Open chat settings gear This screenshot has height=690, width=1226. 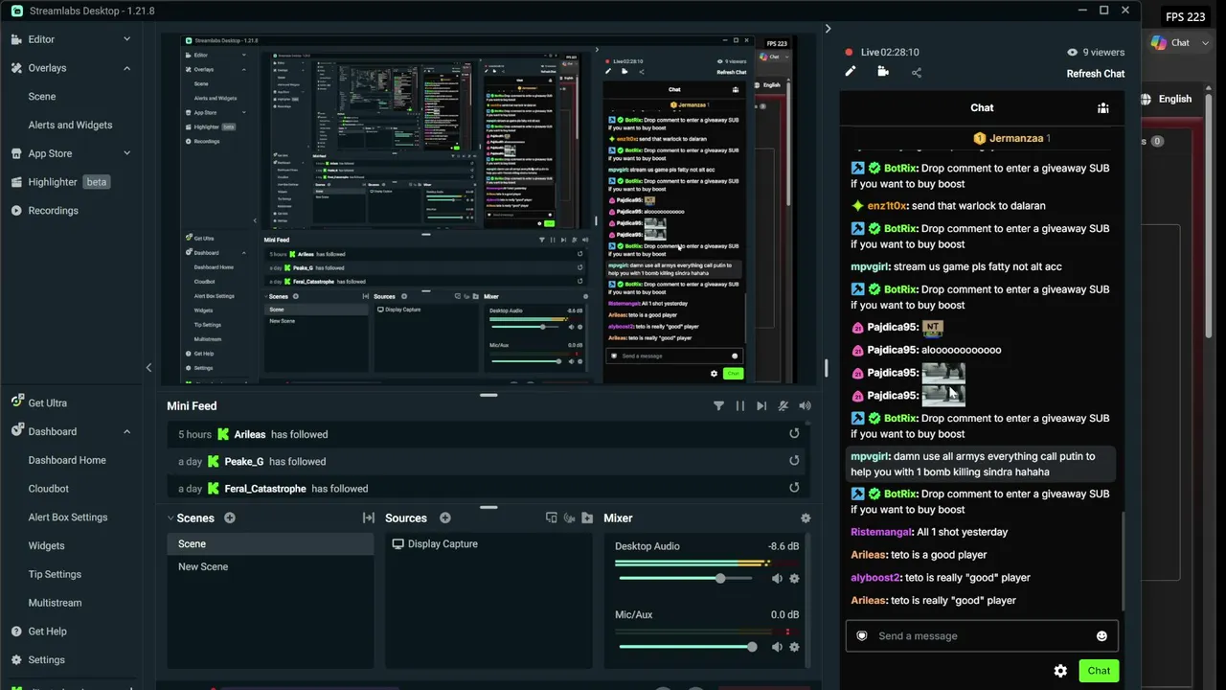tap(1060, 671)
